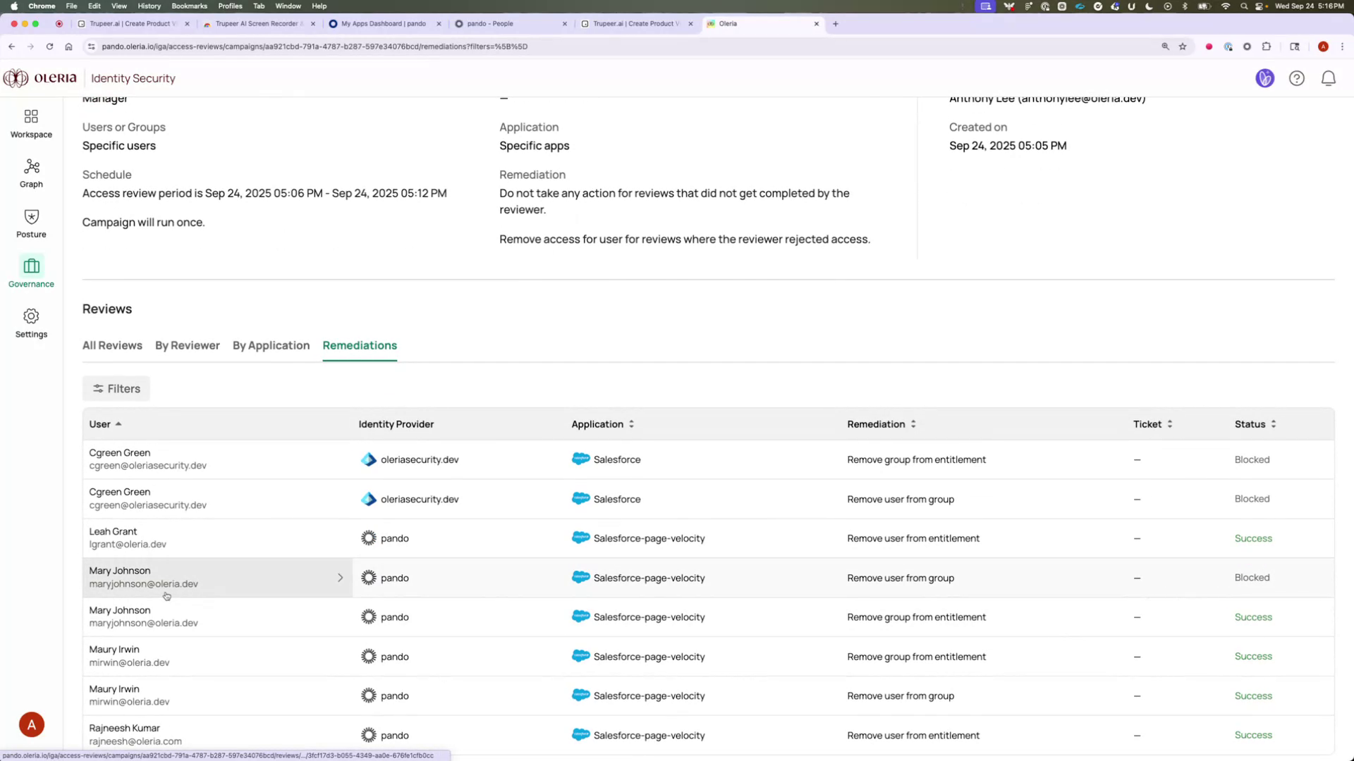Toggle sort on the Remediation column
This screenshot has height=761, width=1354.
pyautogui.click(x=913, y=423)
